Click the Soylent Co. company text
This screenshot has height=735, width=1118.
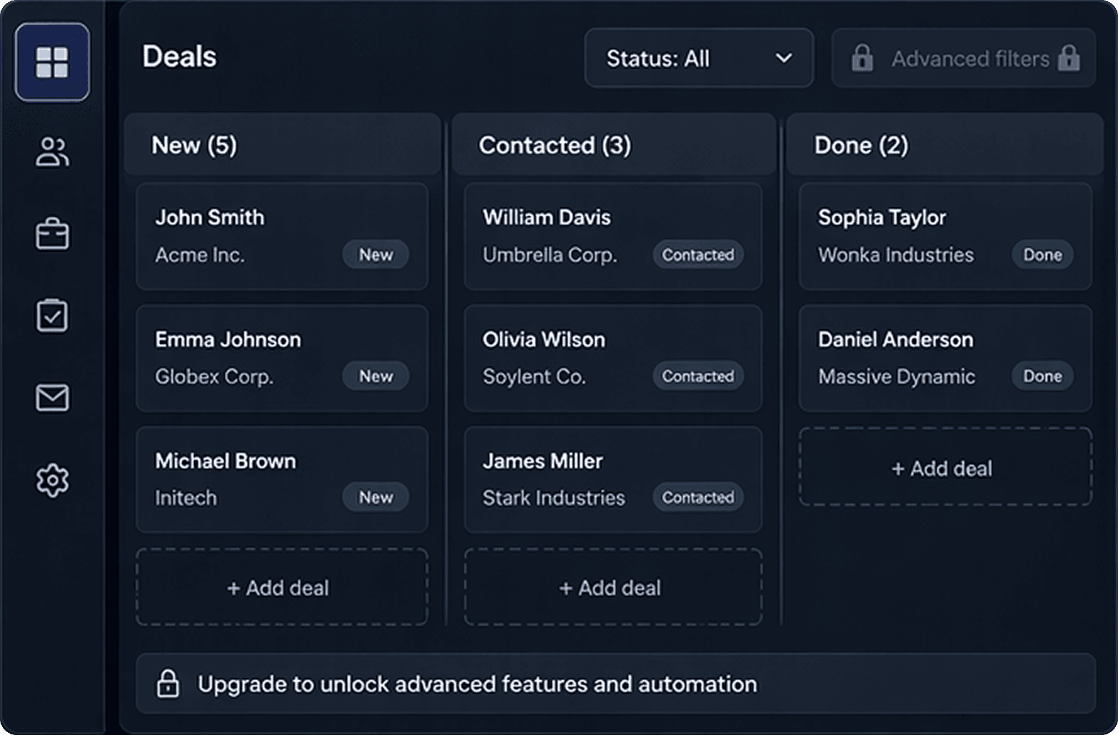click(534, 377)
